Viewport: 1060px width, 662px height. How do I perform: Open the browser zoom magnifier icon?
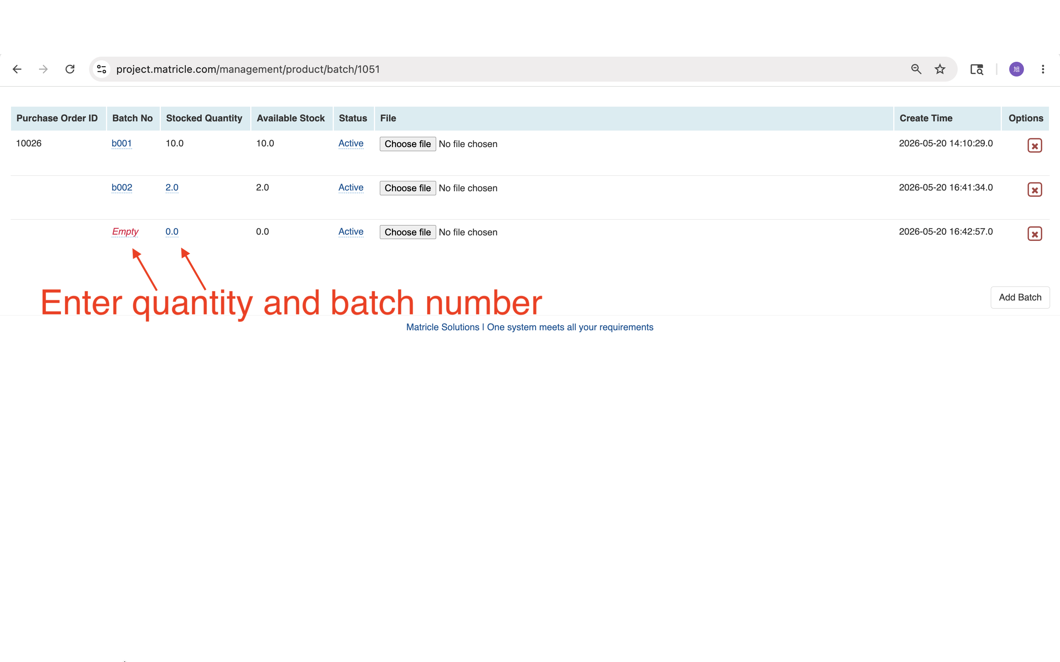pyautogui.click(x=916, y=69)
